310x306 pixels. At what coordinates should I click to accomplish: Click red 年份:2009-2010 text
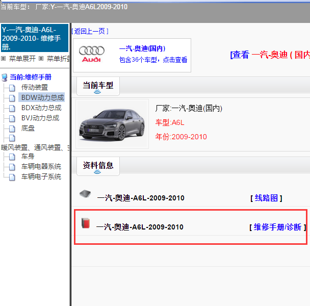181,137
